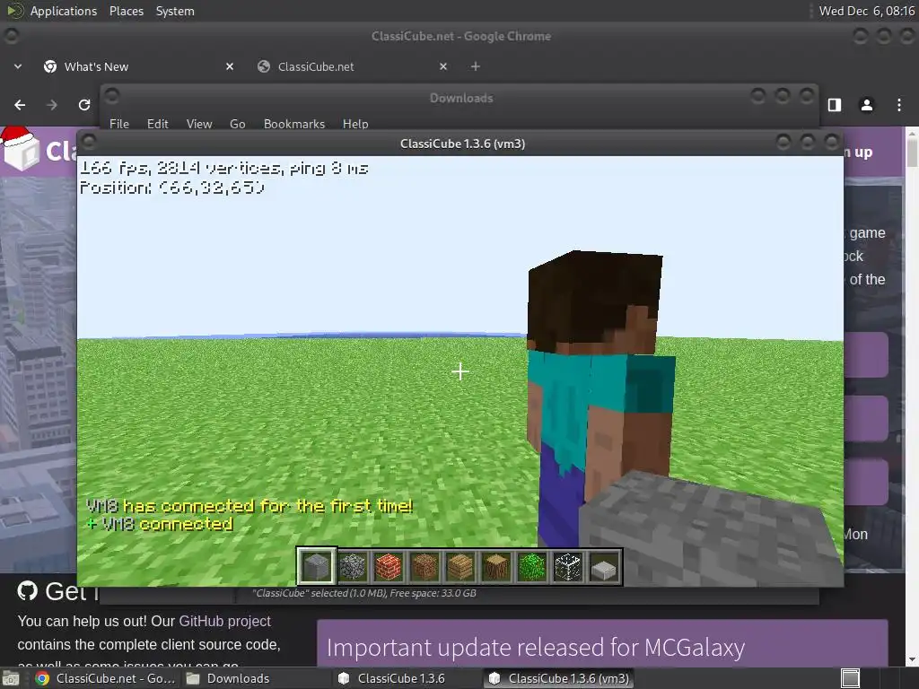Select the slab block in the hotbar

point(604,567)
